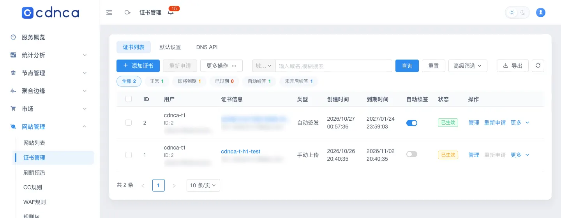The height and width of the screenshot is (218, 561).
Task: Open notifications bell icon
Action: coord(171,12)
